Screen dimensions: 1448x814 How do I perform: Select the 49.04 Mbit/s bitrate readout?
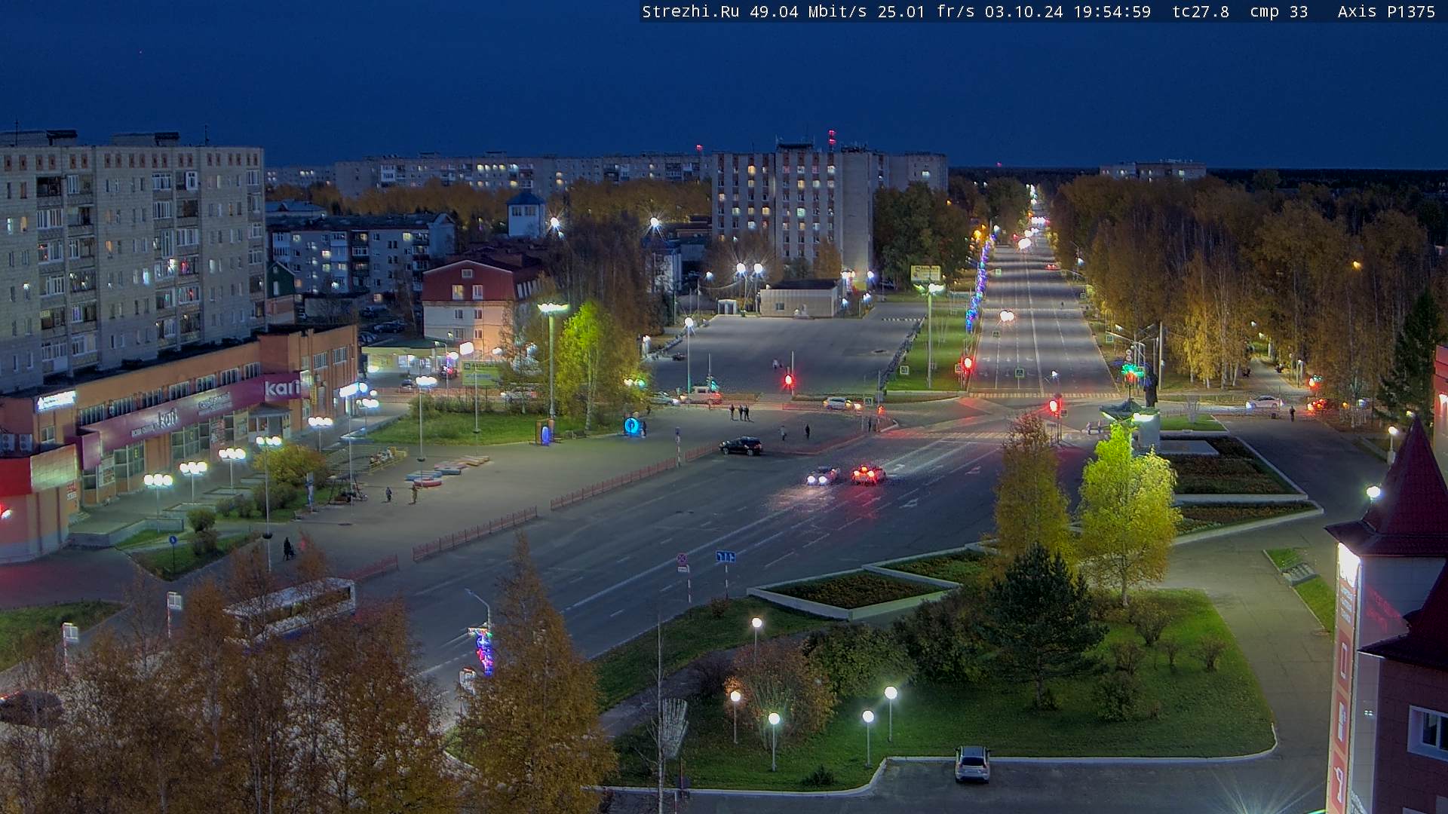point(808,11)
